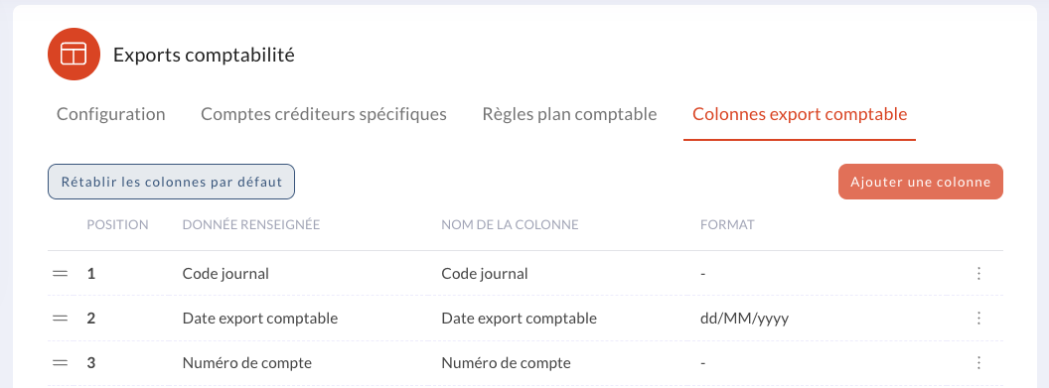The height and width of the screenshot is (388, 1049).
Task: Grab the drag handle for row 1
Action: point(61,273)
